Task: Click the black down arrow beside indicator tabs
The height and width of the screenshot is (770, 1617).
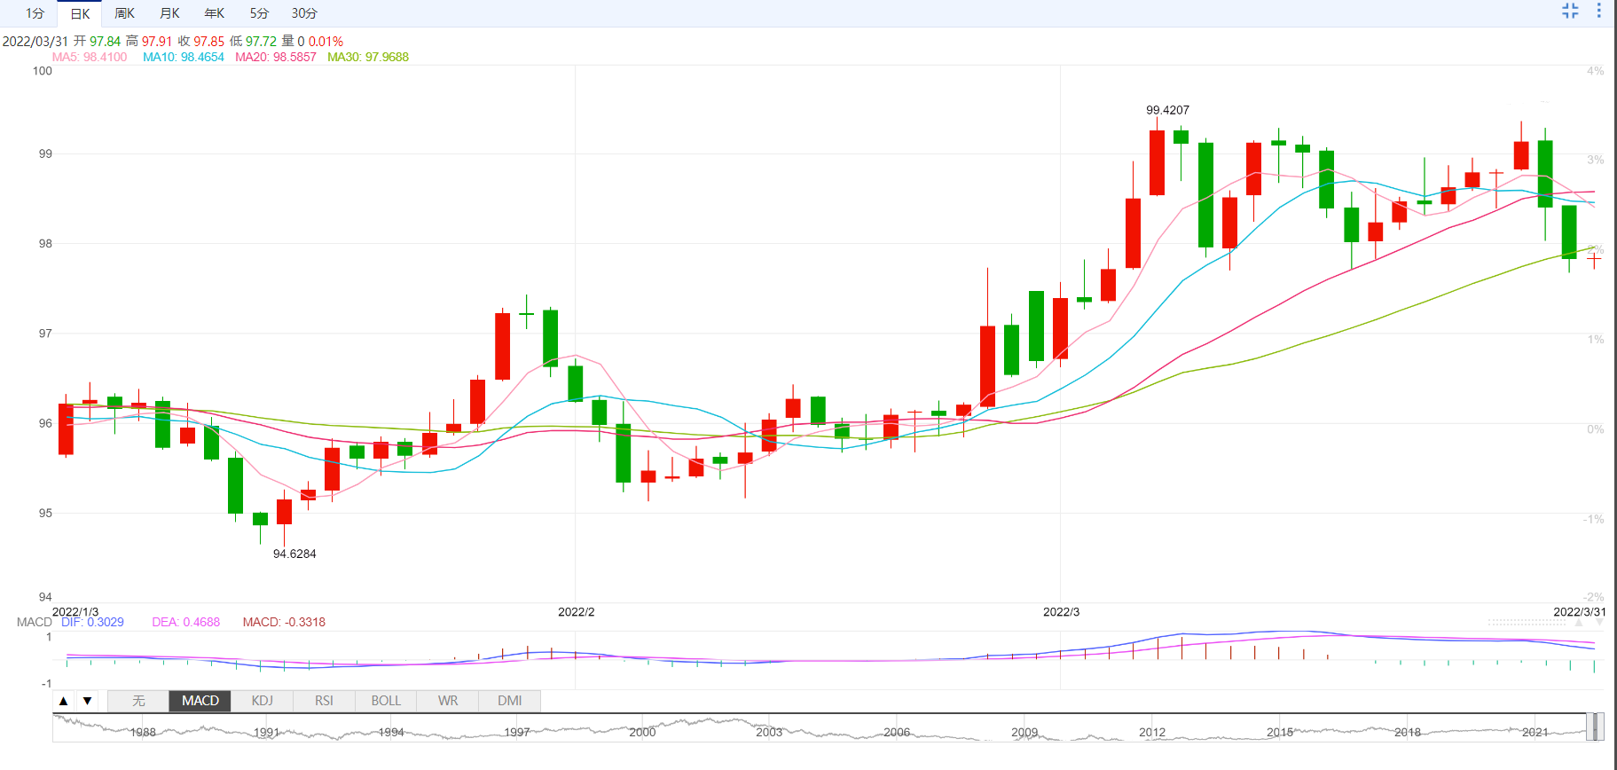Action: [87, 701]
